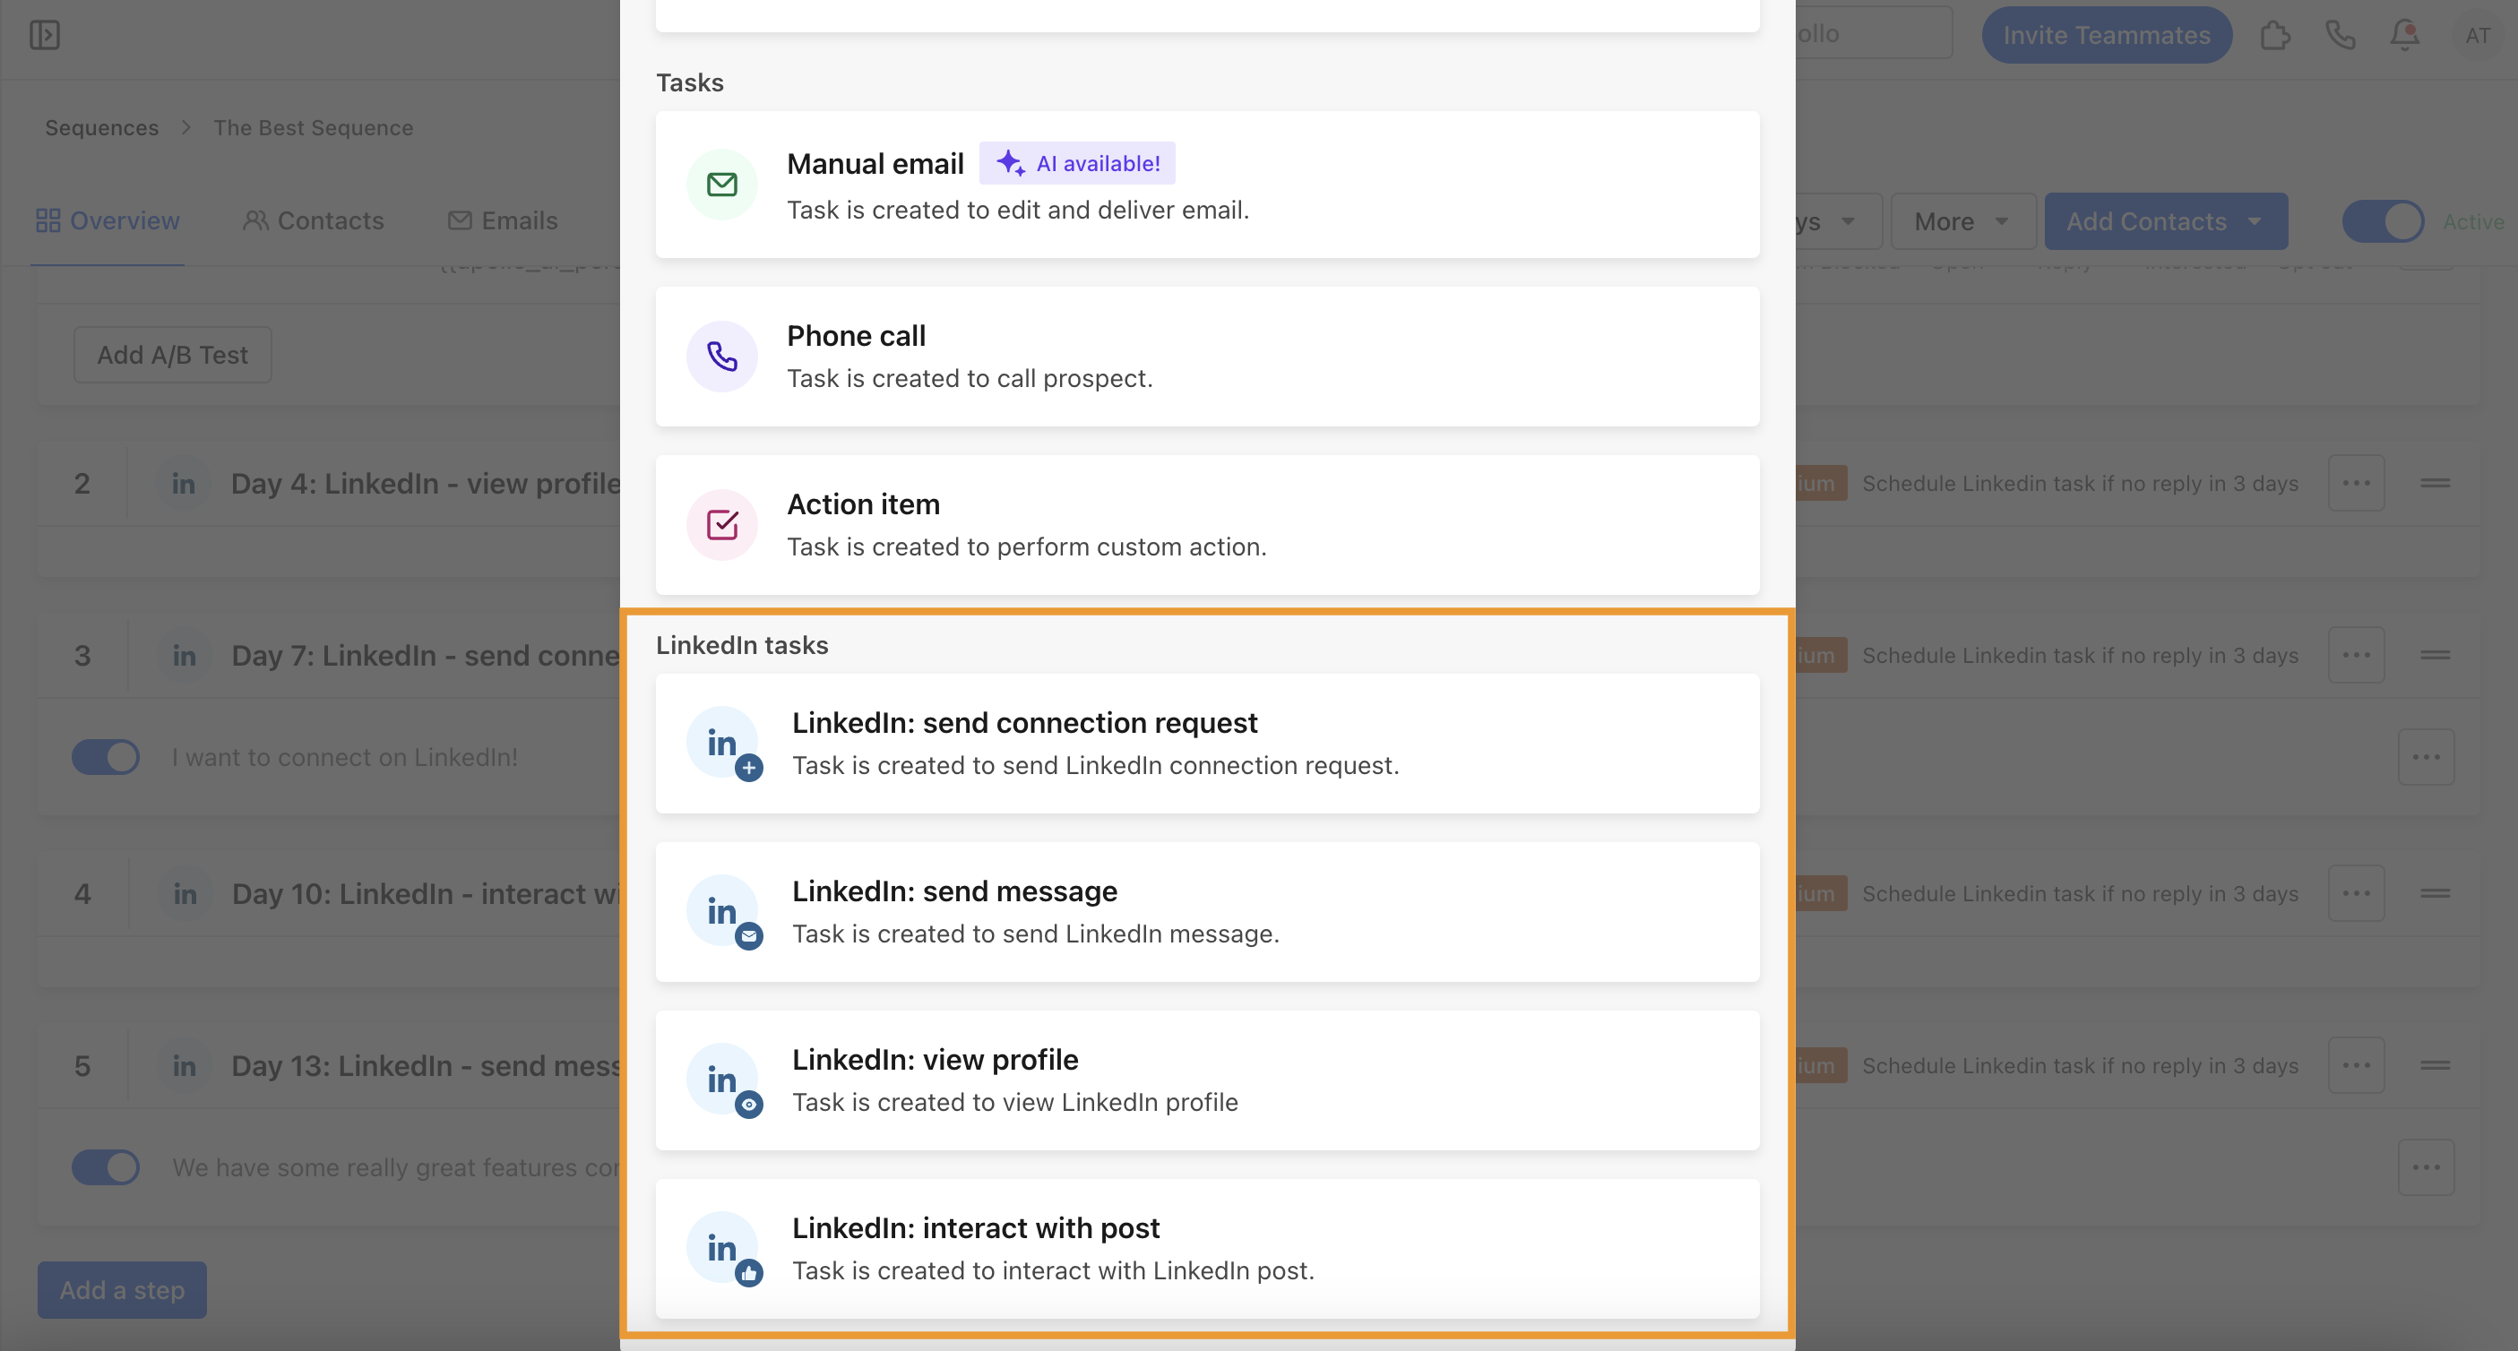Open the Add Contacts dropdown arrow

pyautogui.click(x=2253, y=221)
